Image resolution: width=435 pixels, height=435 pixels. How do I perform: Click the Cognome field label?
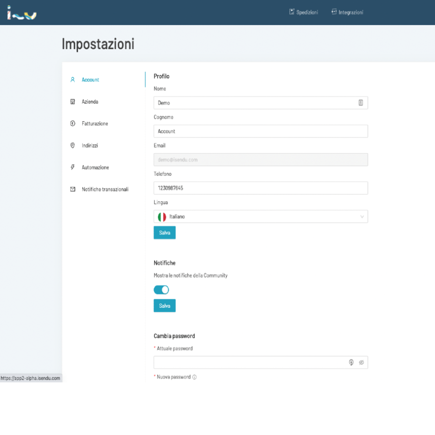click(164, 117)
